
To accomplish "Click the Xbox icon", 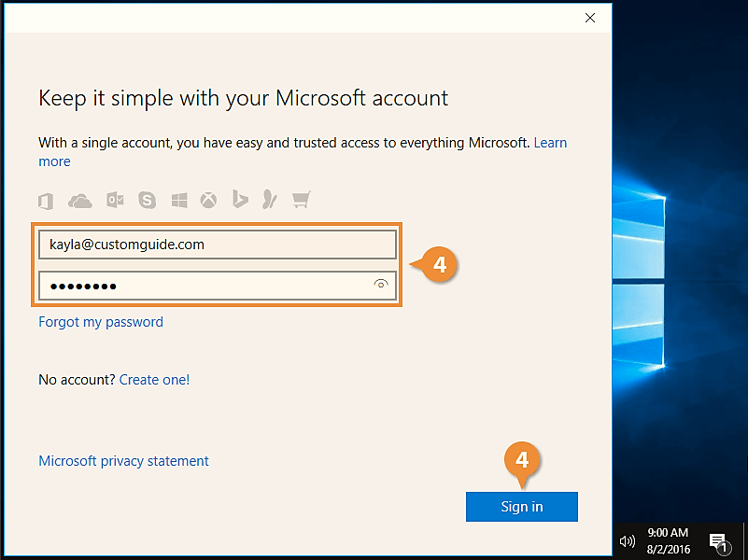I will click(208, 200).
